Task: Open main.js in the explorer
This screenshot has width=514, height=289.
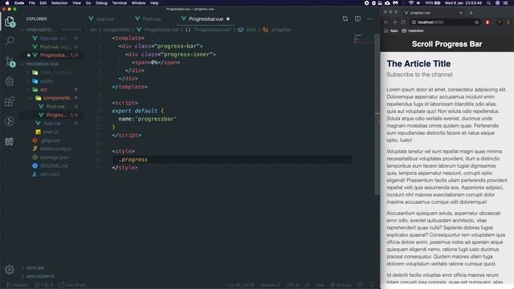Action: [x=51, y=132]
